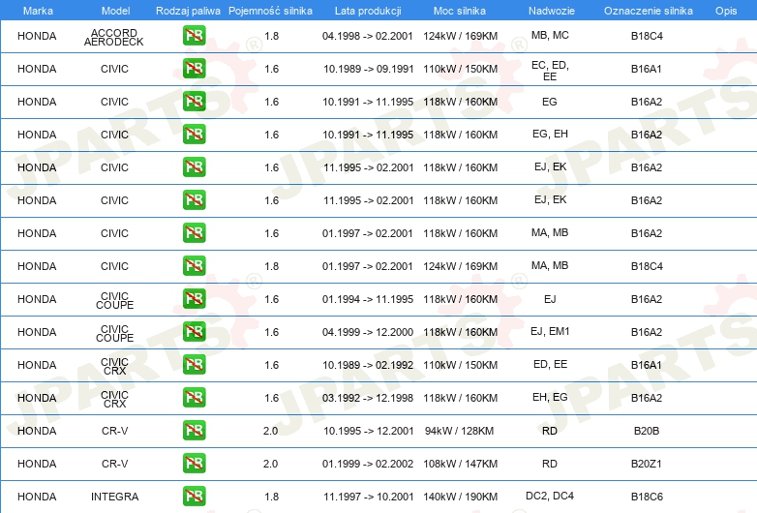Select the CIVIC COUPE cell in the EJ, EM1 row
This screenshot has width=757, height=513.
(x=114, y=334)
